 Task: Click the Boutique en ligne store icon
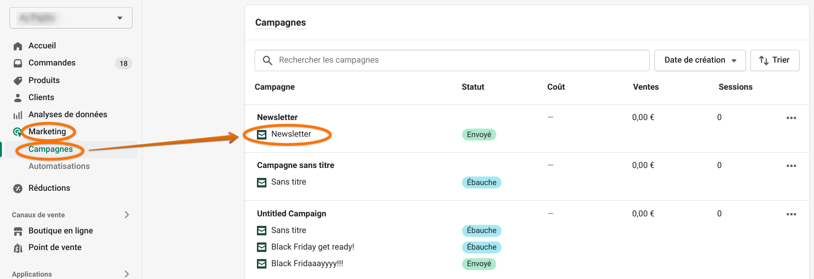18,231
